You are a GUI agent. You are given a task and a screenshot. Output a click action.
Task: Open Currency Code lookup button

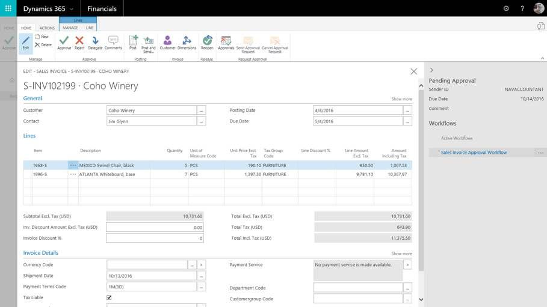[192, 265]
